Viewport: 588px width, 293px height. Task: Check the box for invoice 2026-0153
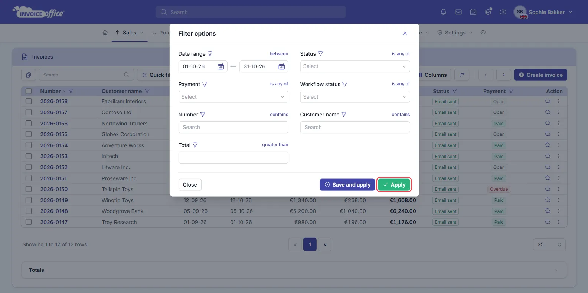click(29, 156)
